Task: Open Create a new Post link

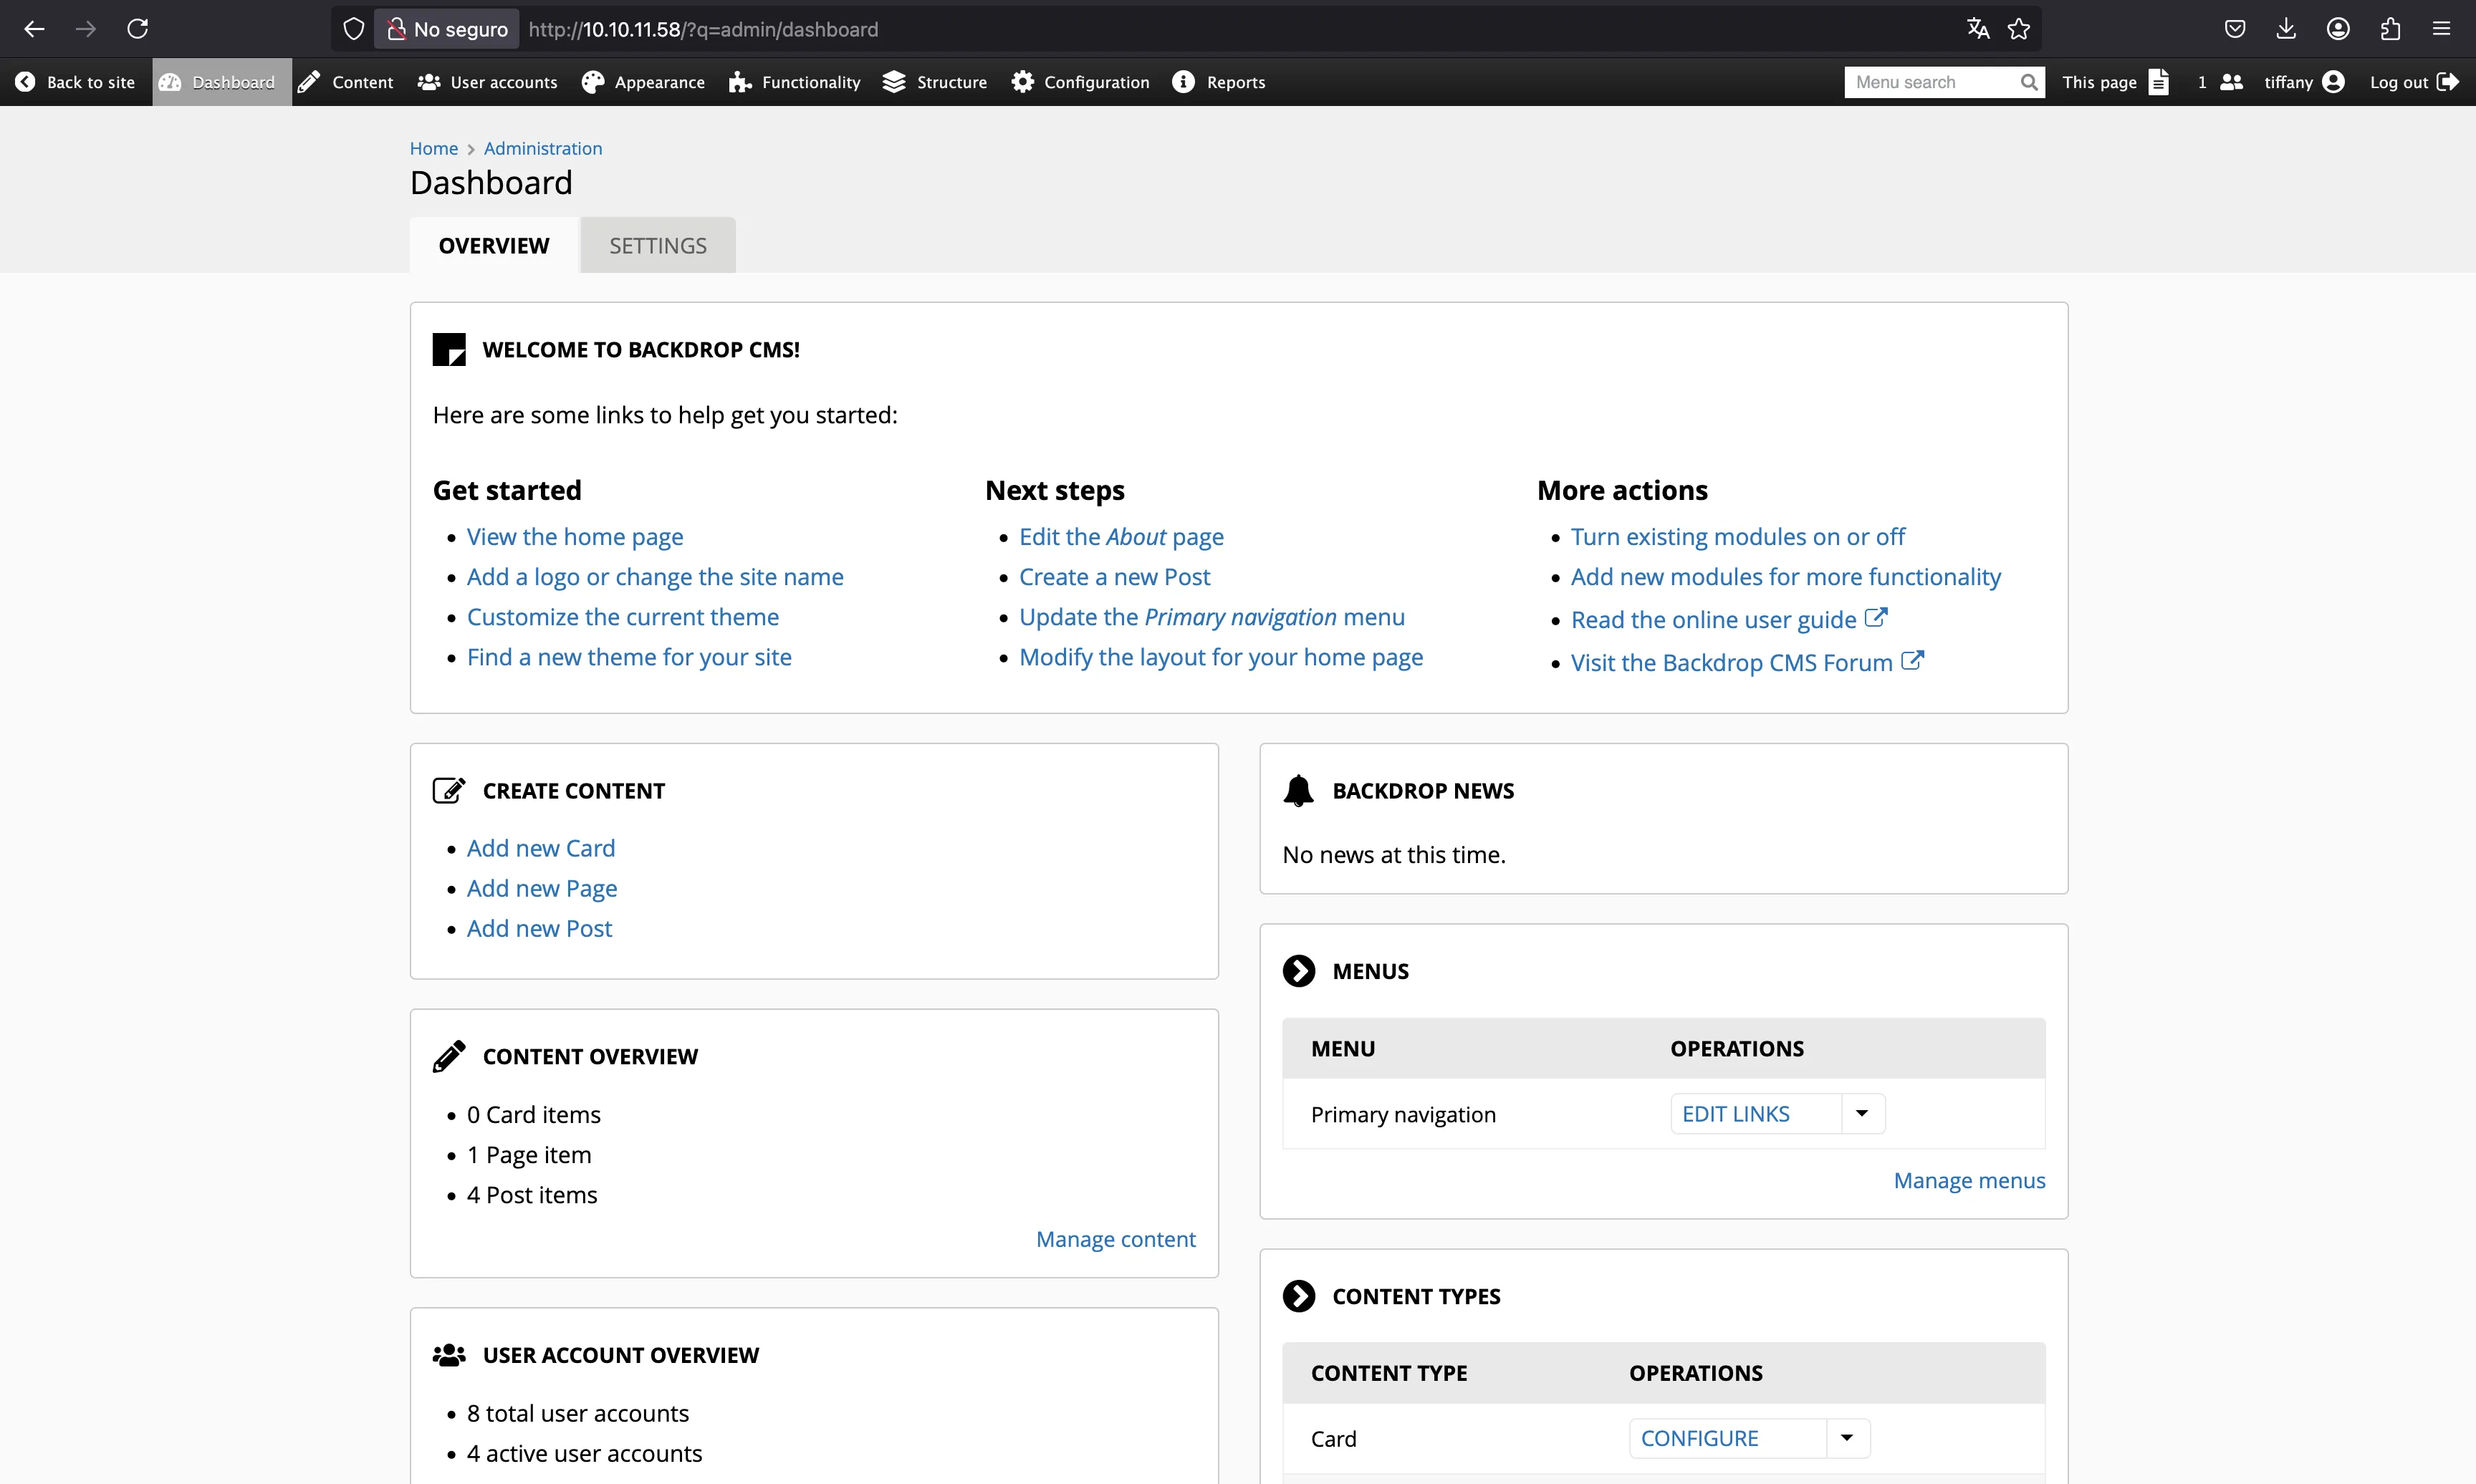Action: [x=1114, y=577]
